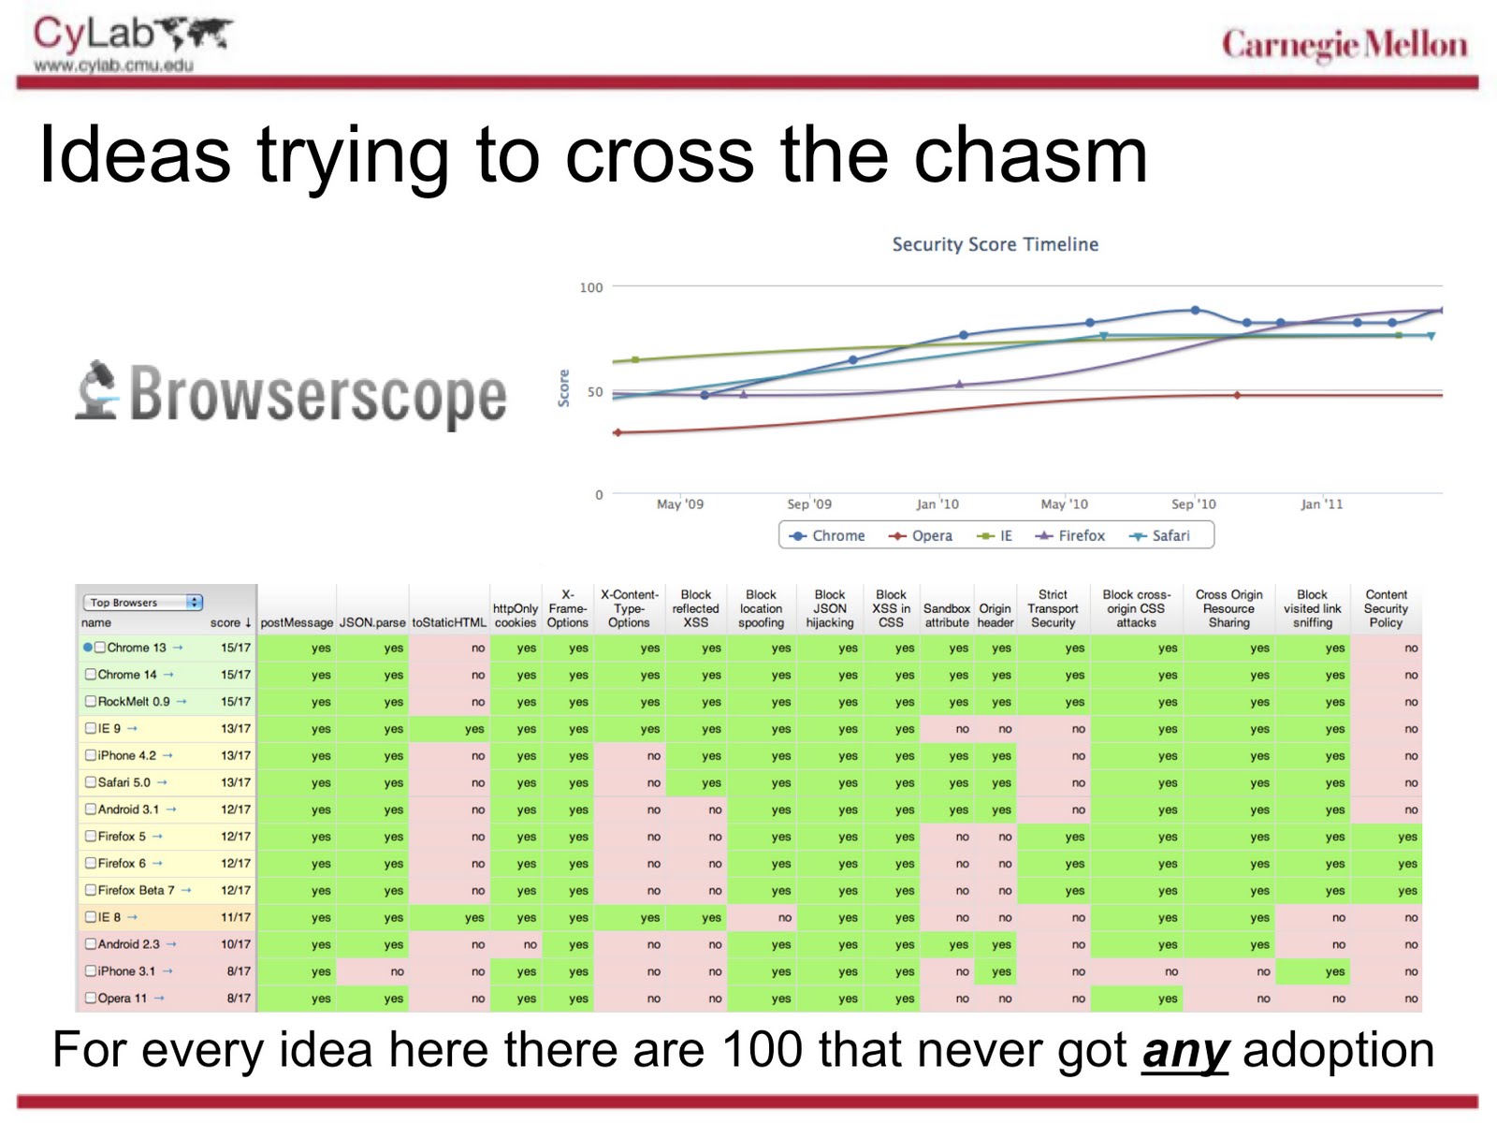Select the Chrome 13 radio dot

88,648
